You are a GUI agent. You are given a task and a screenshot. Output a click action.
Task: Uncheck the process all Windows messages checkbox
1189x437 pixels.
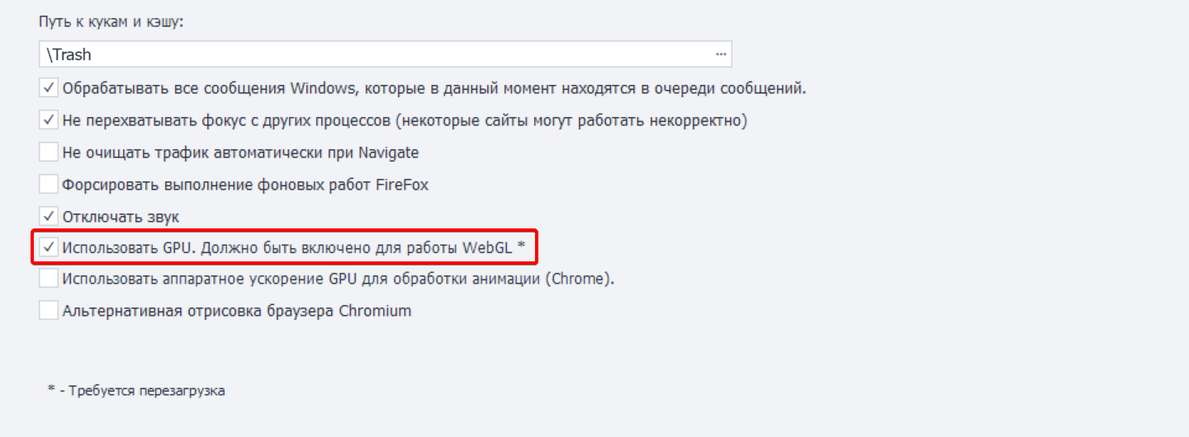49,87
